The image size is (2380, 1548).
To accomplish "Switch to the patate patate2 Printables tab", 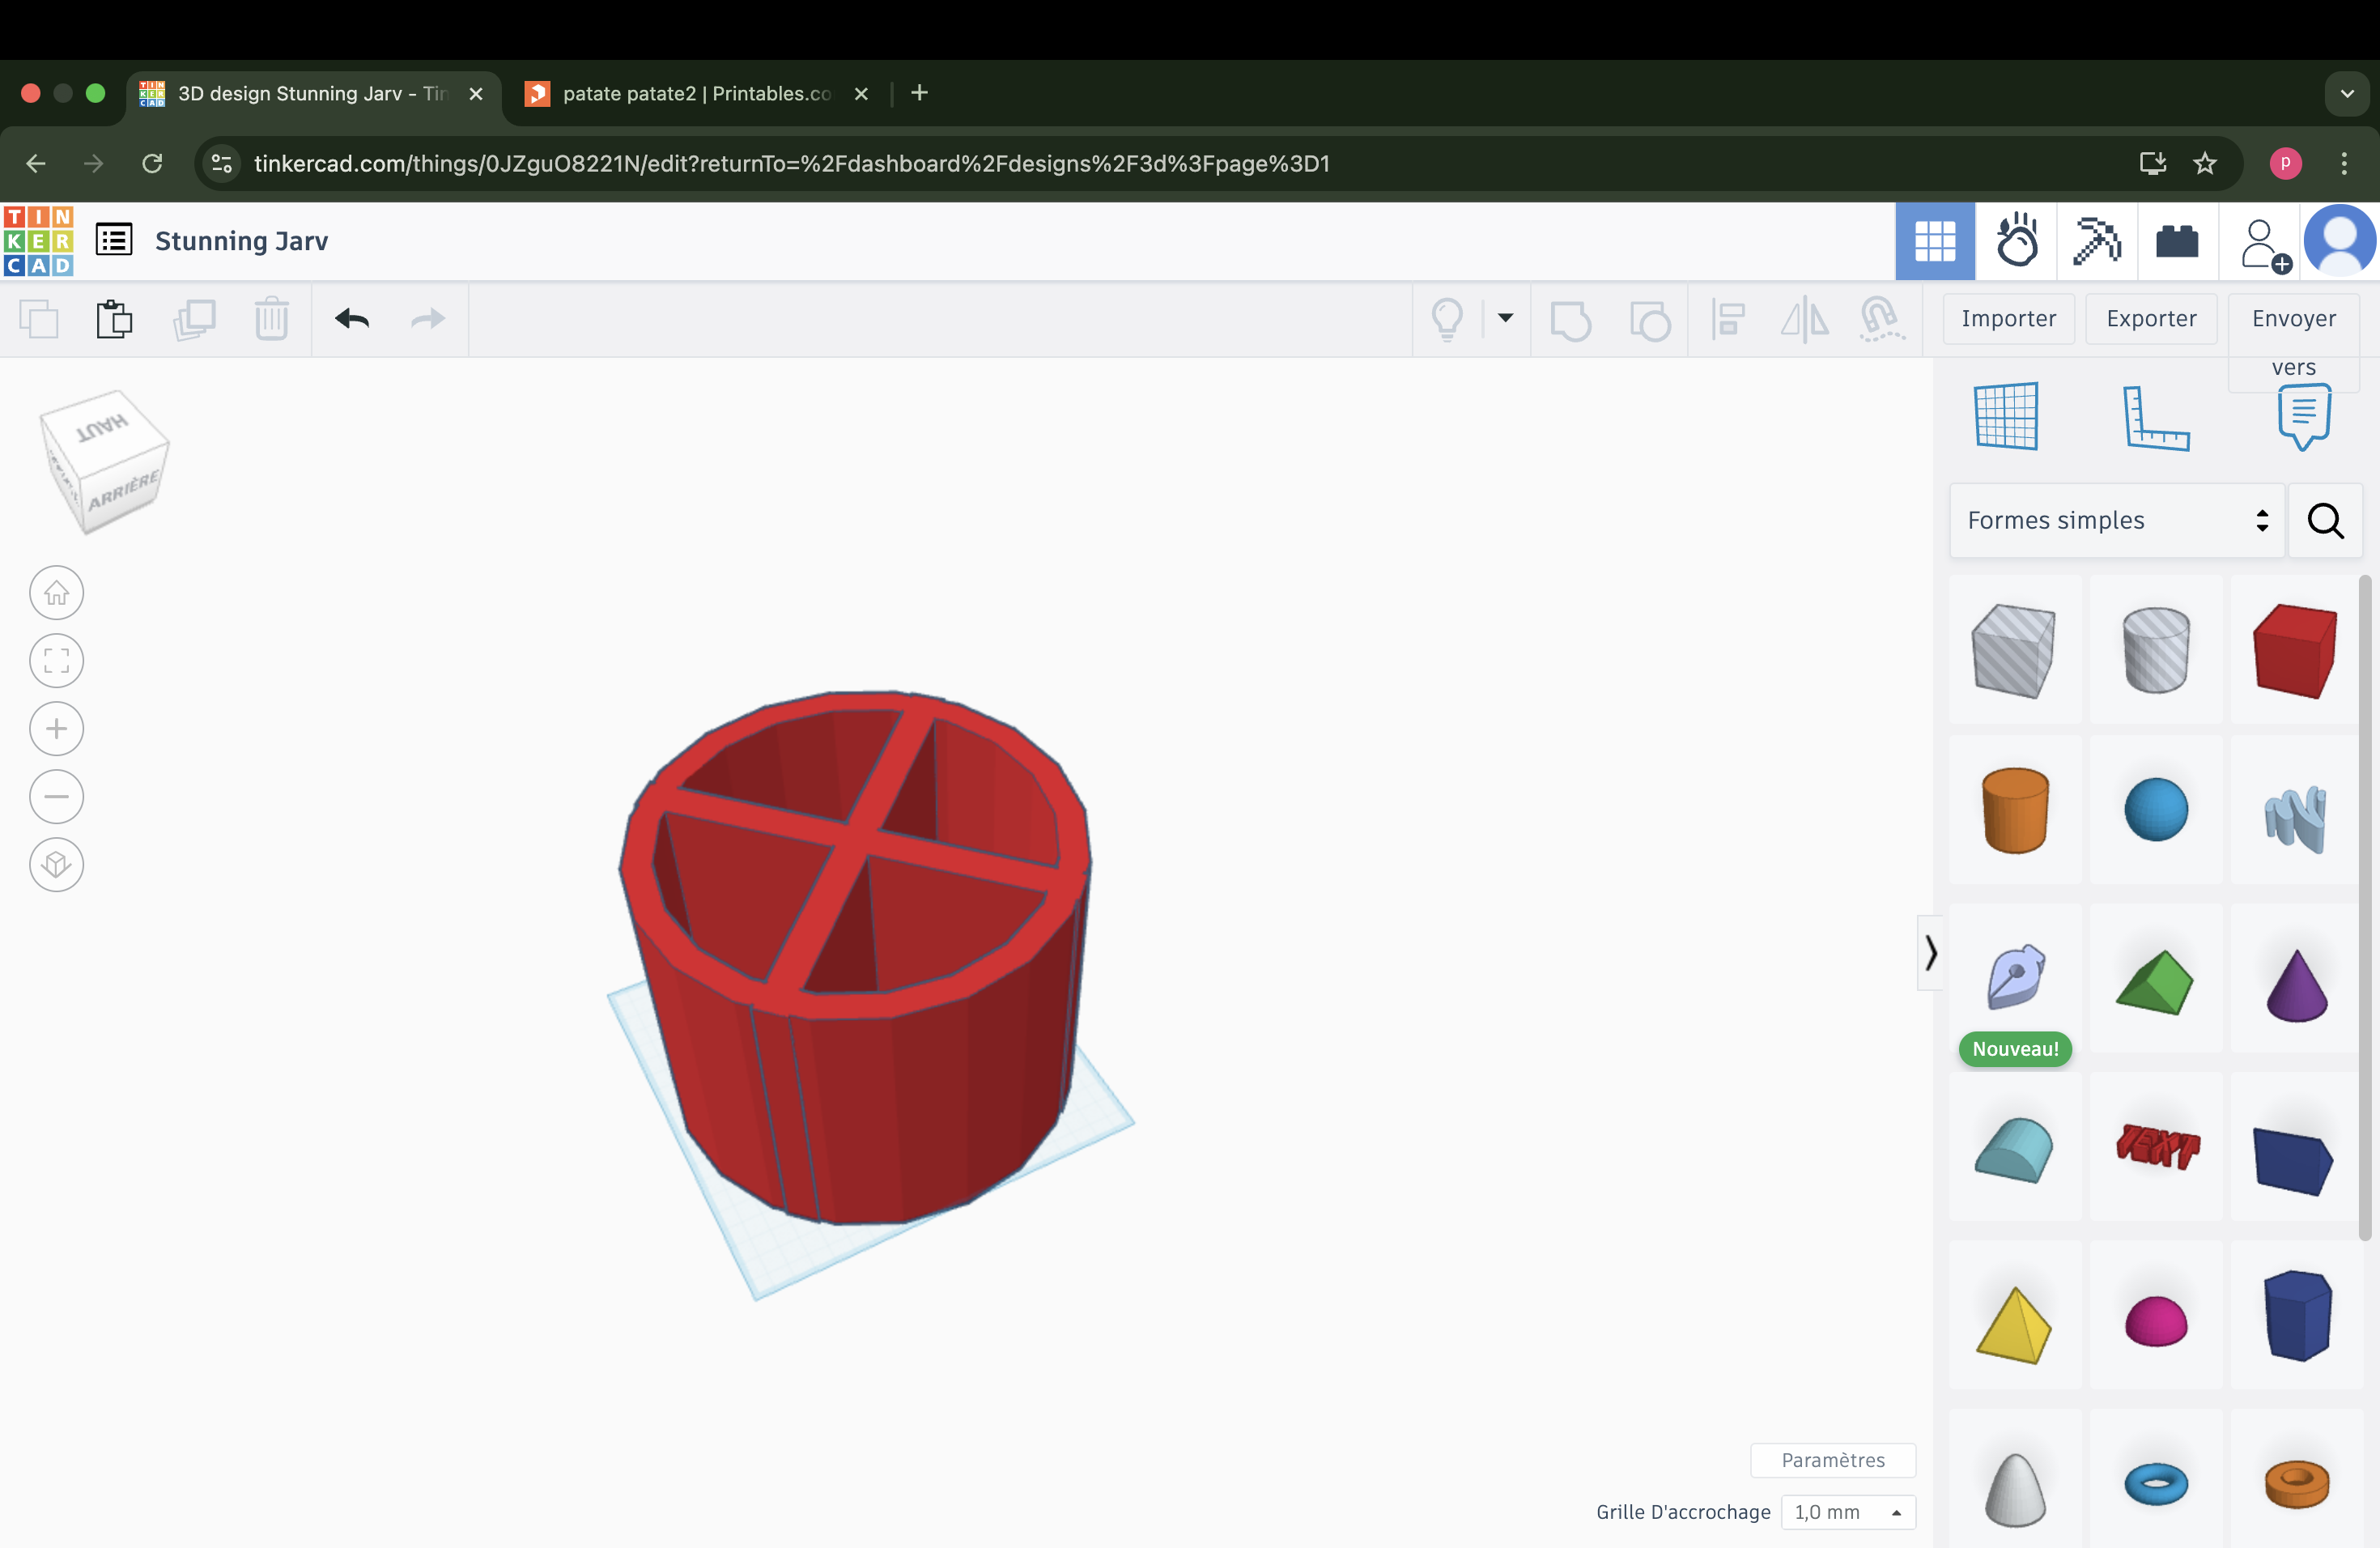I will (697, 93).
